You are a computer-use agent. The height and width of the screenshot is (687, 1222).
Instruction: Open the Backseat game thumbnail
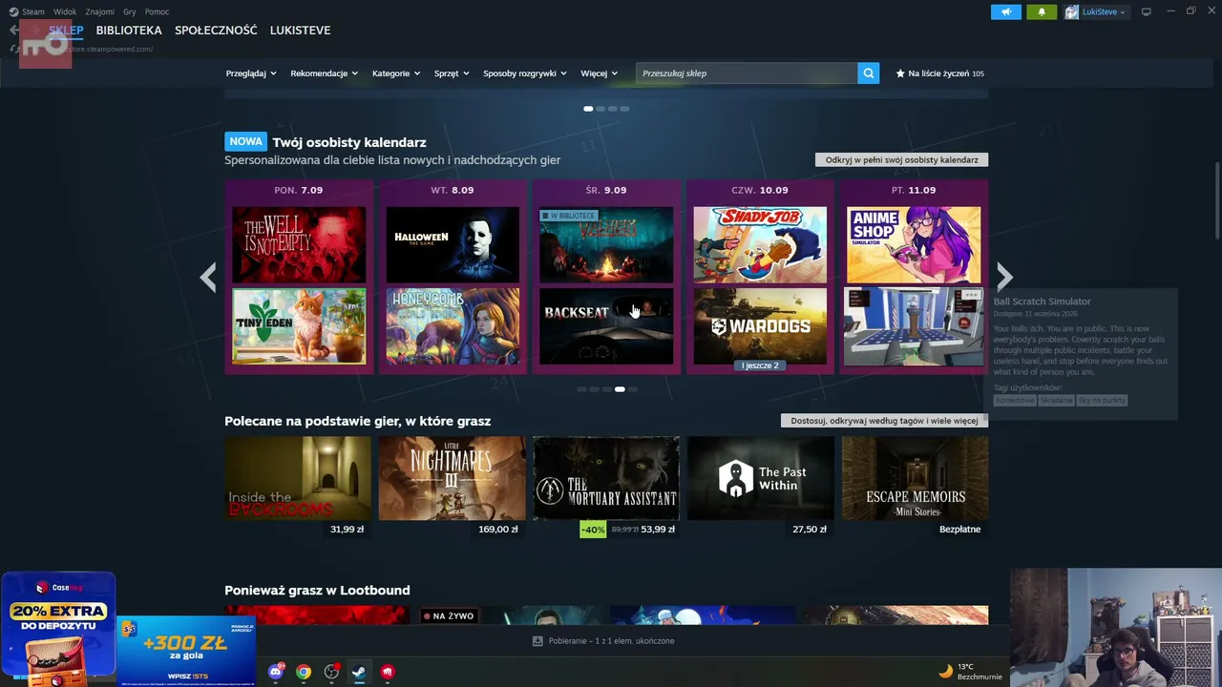(606, 326)
